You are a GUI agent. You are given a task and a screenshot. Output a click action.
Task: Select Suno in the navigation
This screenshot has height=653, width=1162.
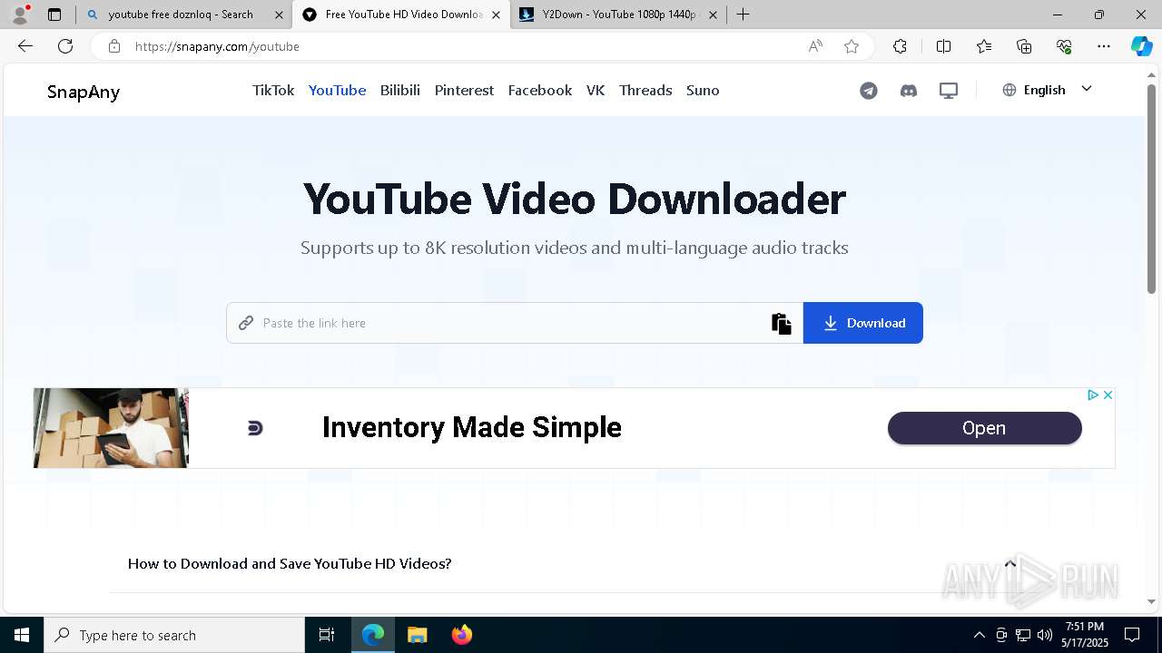tap(703, 90)
